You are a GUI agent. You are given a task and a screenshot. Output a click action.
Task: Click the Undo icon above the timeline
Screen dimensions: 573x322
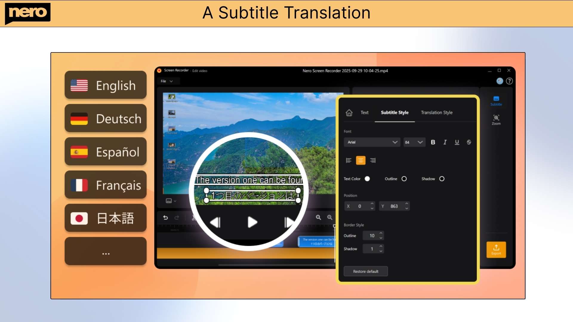(166, 218)
